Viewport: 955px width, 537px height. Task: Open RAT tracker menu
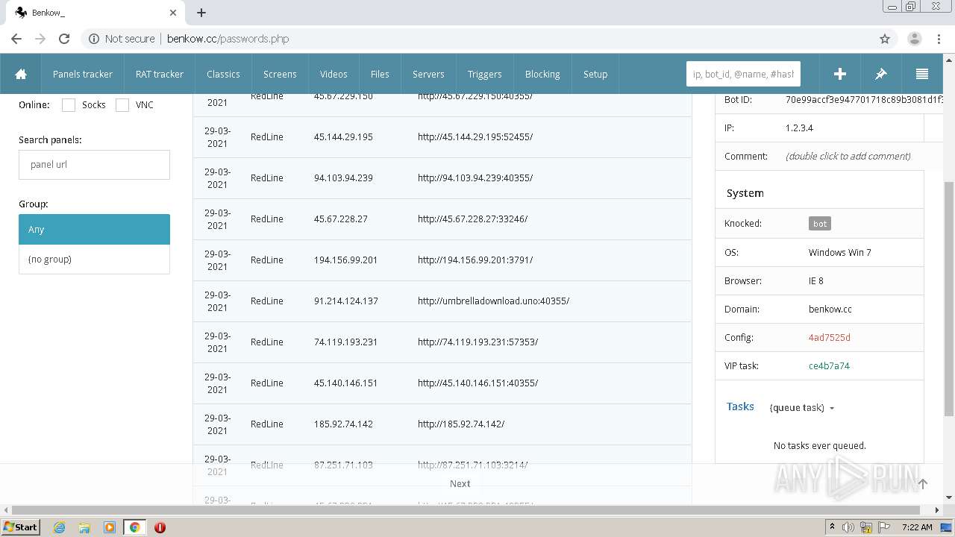tap(160, 74)
